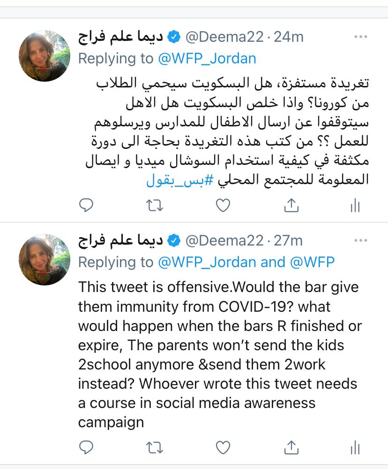Open @WFP_Jordan mention in the first tweet
This screenshot has width=388, height=469.
[x=207, y=58]
